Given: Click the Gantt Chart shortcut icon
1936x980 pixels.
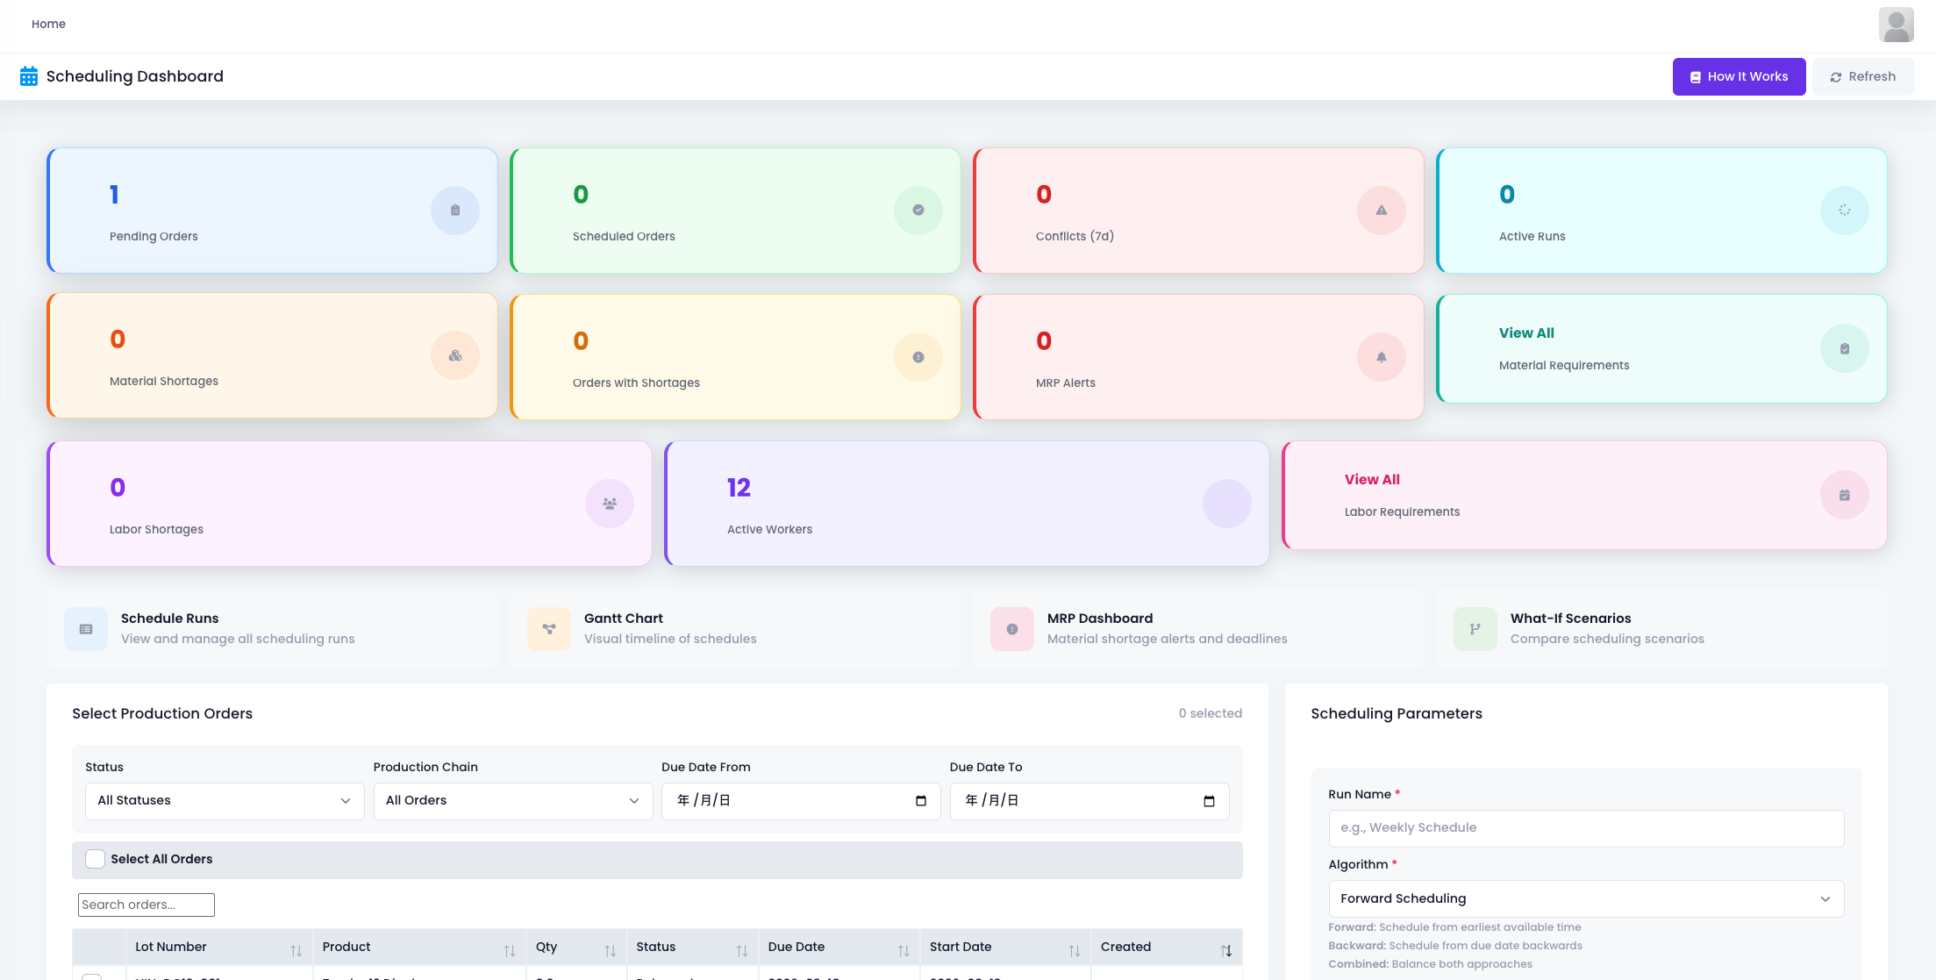Looking at the screenshot, I should pos(549,629).
